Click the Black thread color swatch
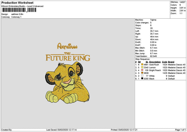This screenshot has width=187, height=132. [142, 78]
